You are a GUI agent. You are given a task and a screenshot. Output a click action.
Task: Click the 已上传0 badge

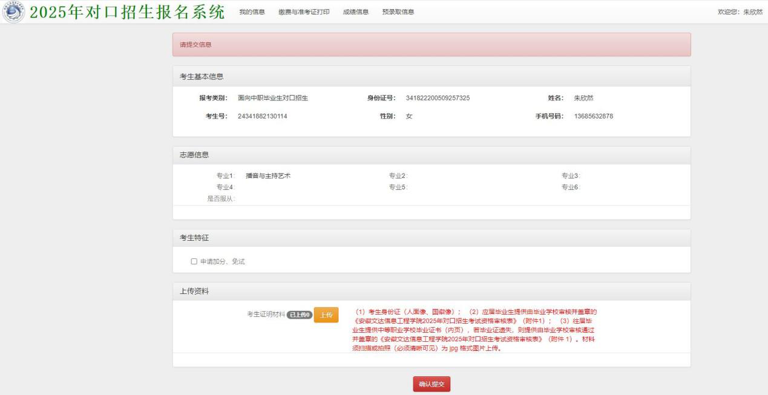[x=300, y=315]
